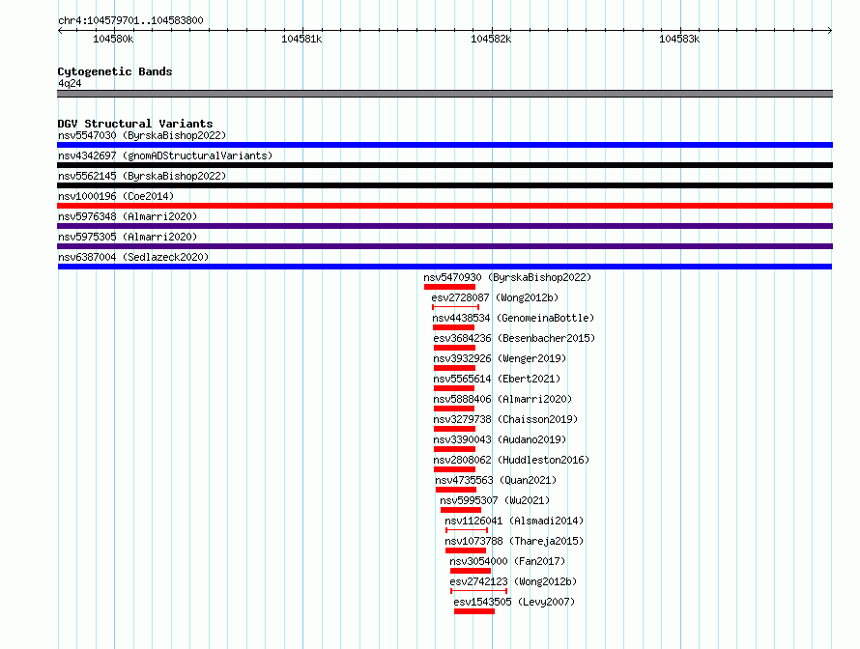Image resolution: width=860 pixels, height=649 pixels.
Task: Select the thin red line under nsv1126041
Action: coord(467,530)
